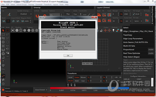Click the Weld seam icon
Viewport: 156px width, 97px height.
(x=4, y=21)
